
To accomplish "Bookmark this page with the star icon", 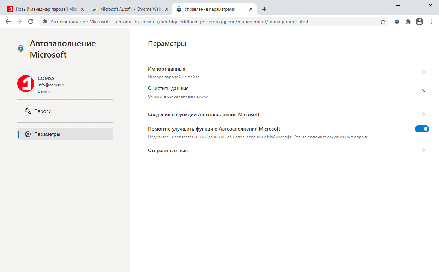I will click(x=383, y=22).
